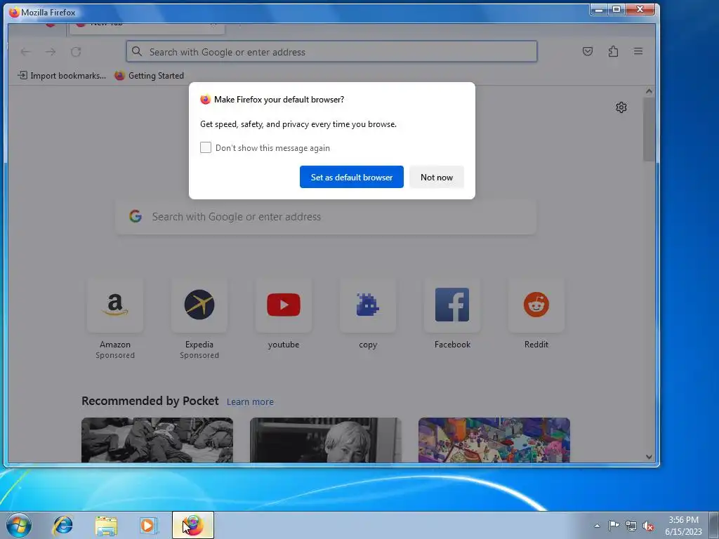This screenshot has width=719, height=539.
Task: Dismiss dialog with Not now
Action: pyautogui.click(x=436, y=177)
